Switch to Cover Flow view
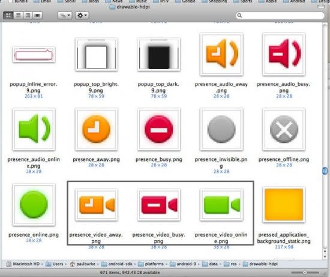This screenshot has width=330, height=277. tap(37, 16)
